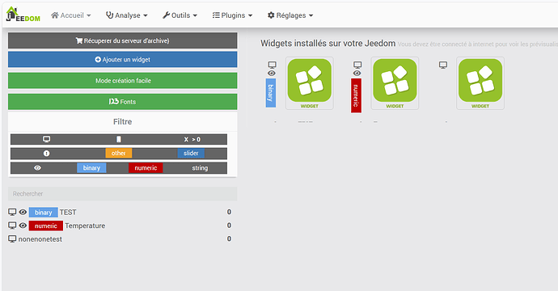The image size is (558, 291).
Task: Open widget card with binary label
Action: (309, 83)
